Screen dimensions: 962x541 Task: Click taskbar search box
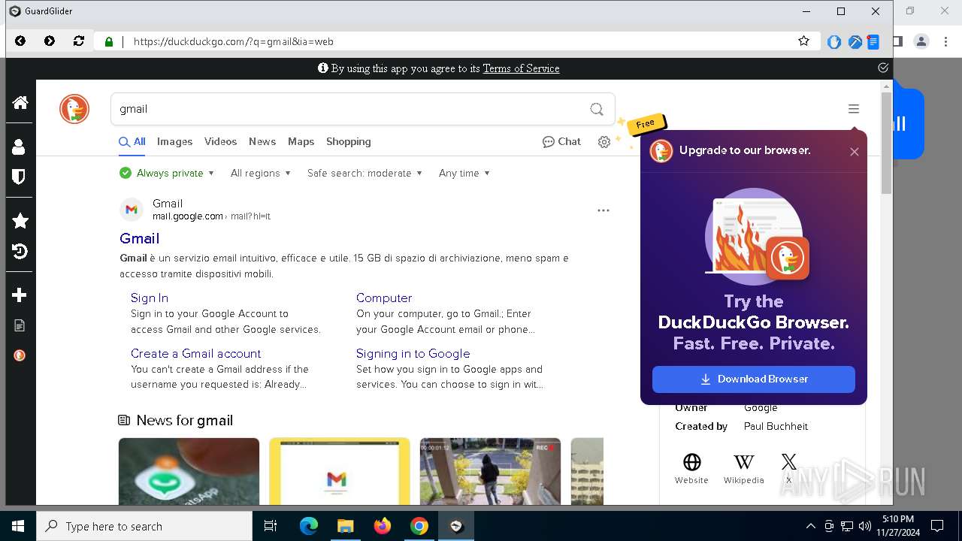coord(144,526)
